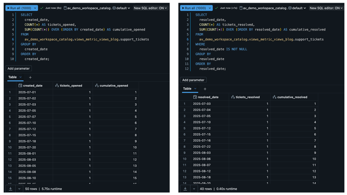Open Run all dropdown arrow in left editor
The width and height of the screenshot is (347, 195).
point(35,8)
